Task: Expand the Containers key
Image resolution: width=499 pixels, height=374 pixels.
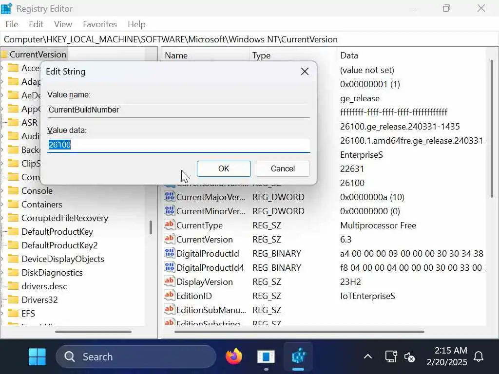Action: [x=2, y=204]
